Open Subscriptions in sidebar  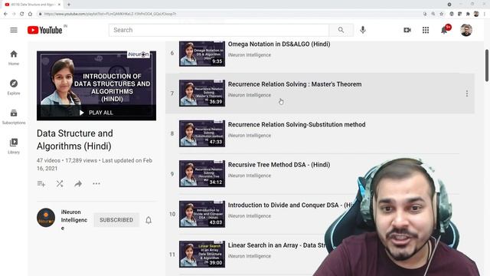pos(14,117)
